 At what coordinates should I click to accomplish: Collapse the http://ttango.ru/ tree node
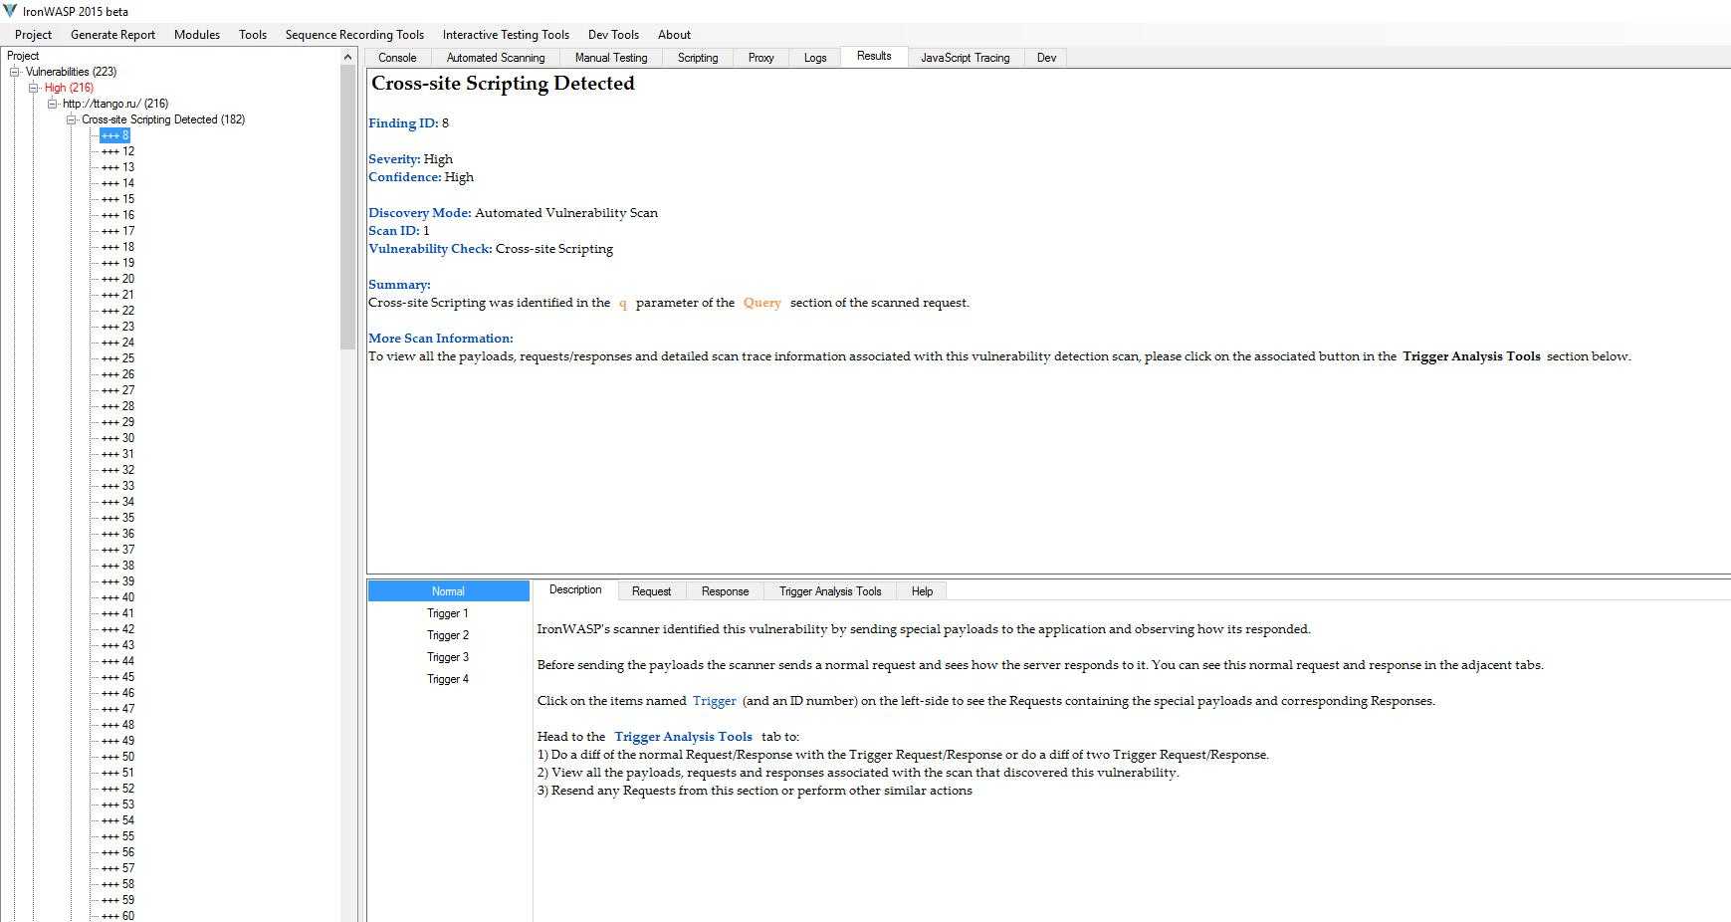pos(53,104)
